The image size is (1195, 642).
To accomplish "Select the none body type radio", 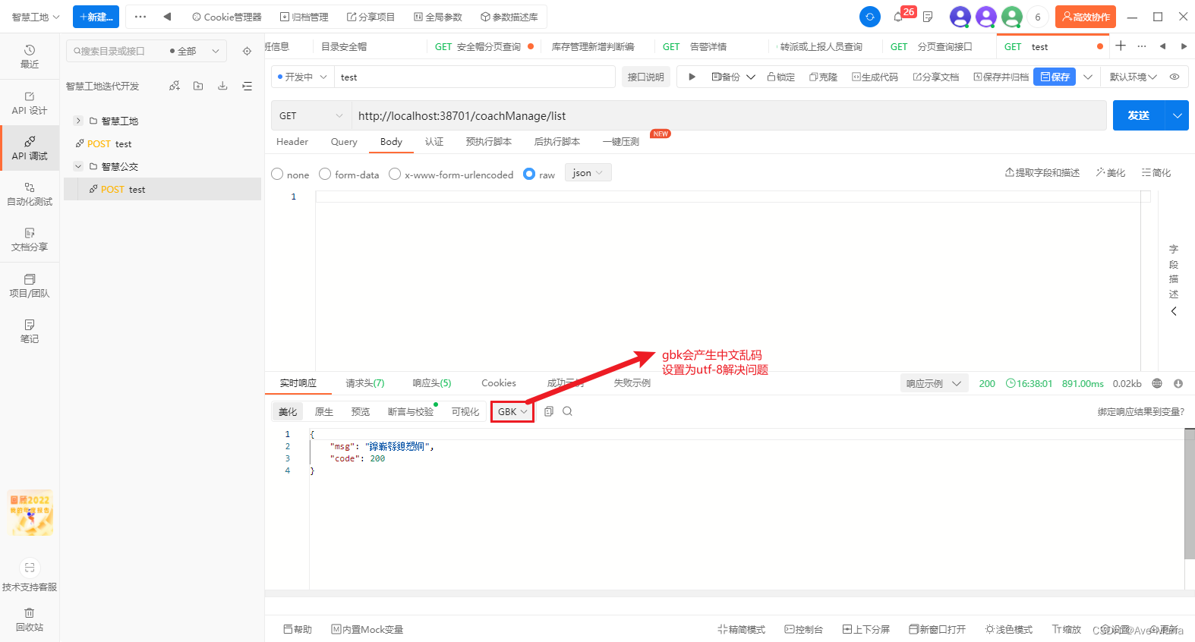I will click(x=277, y=174).
